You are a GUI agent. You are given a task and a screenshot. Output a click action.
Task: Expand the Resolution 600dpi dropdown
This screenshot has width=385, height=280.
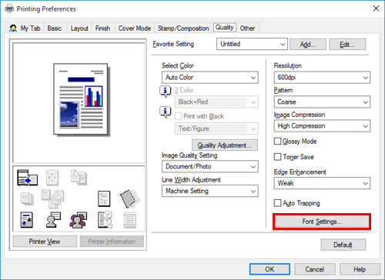322,78
